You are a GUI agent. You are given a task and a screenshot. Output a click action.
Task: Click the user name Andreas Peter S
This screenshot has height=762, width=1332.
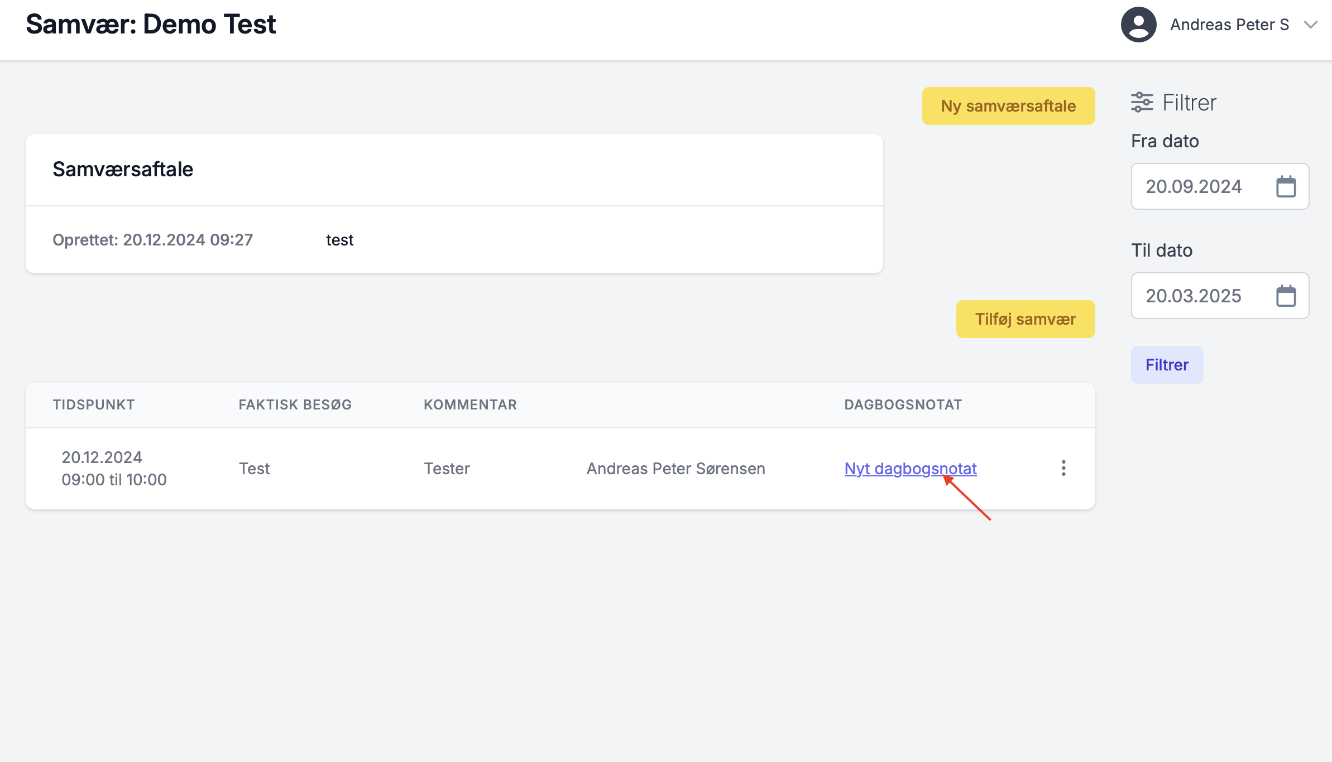point(1229,25)
